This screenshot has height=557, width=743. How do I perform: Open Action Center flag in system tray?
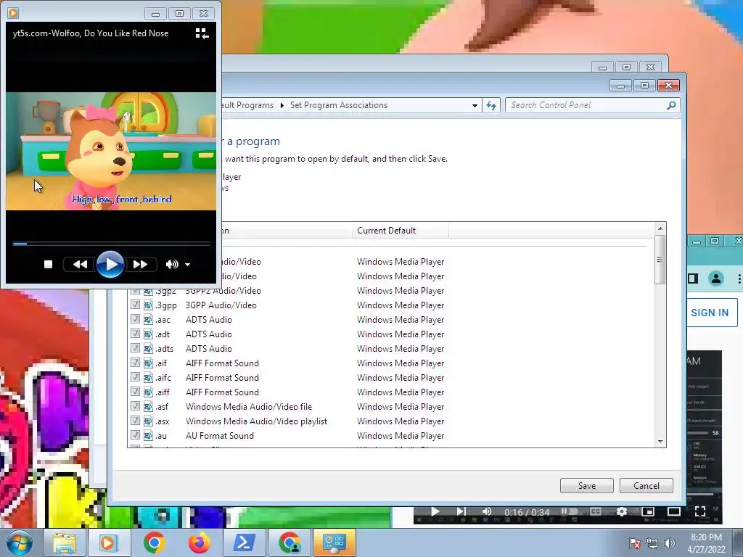pos(635,543)
